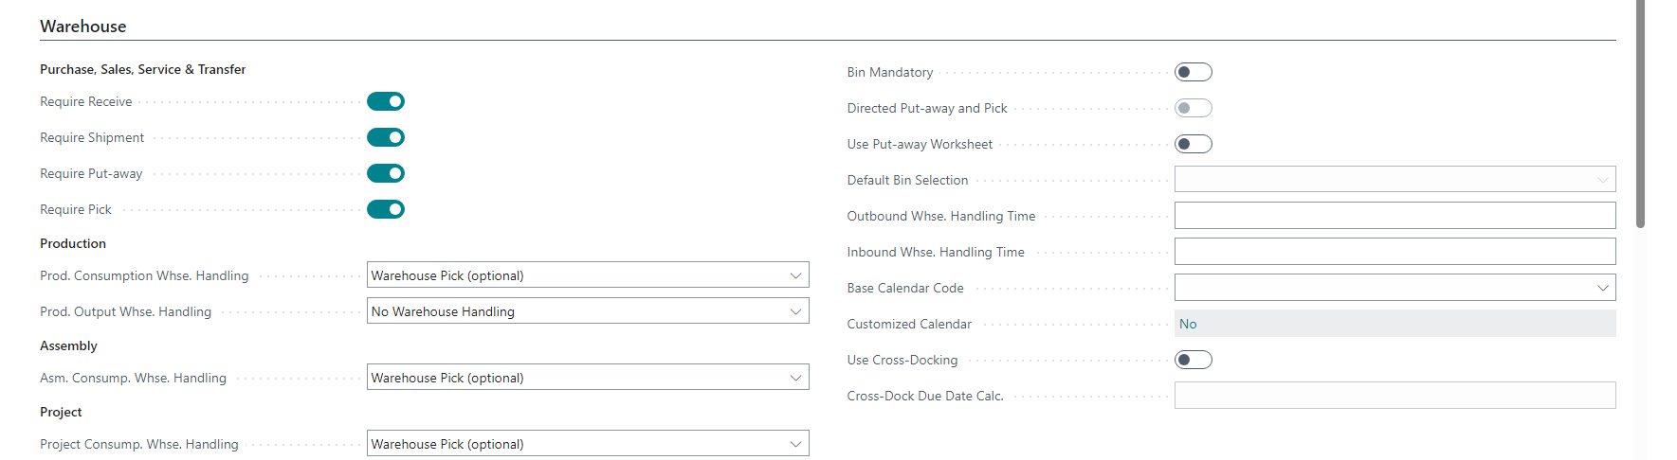Collapse the Warehouse section header

point(83,27)
